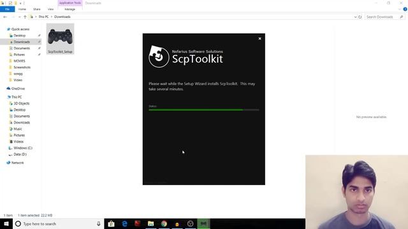Open Documents under Quick access
This screenshot has height=229, width=408.
(x=22, y=48)
